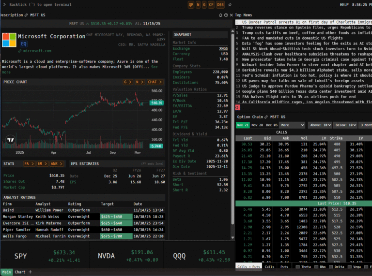Screen dimensions: 372x276
Task: Switch to the Chart tab at bottom
Action: coord(20,272)
